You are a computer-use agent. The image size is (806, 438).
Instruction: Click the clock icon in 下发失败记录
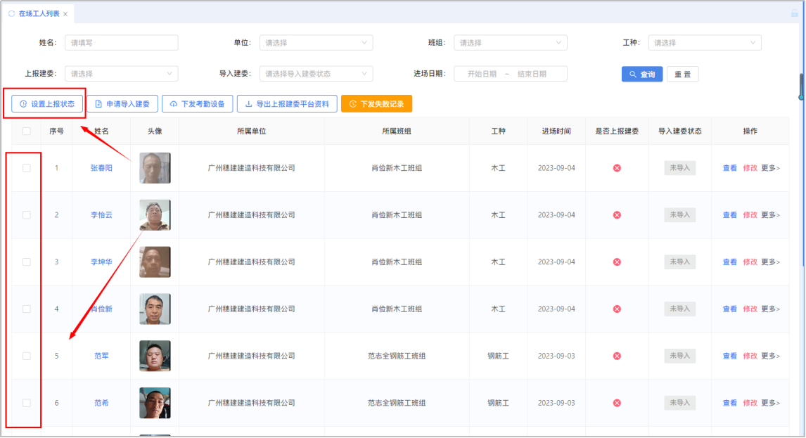(x=352, y=104)
